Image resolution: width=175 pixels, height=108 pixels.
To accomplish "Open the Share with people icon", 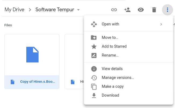I will click(127, 10).
